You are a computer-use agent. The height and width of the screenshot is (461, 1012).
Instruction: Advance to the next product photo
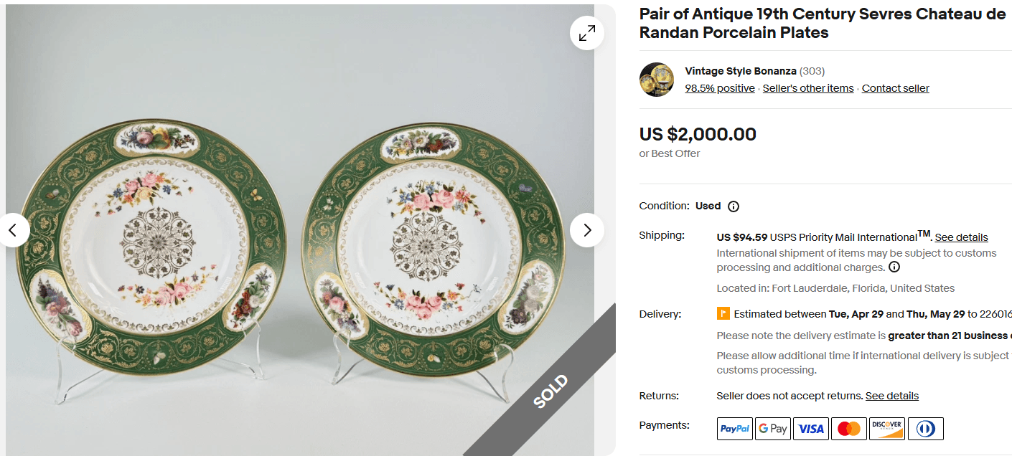pyautogui.click(x=587, y=230)
